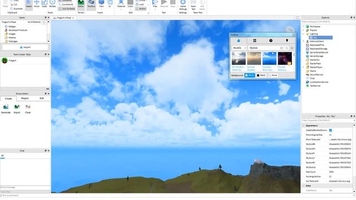Open the Toolbox Marketplace tab
The image size is (356, 200).
239,41
